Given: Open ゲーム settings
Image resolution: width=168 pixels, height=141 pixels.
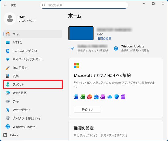Looking at the screenshot, I should click(33, 101).
